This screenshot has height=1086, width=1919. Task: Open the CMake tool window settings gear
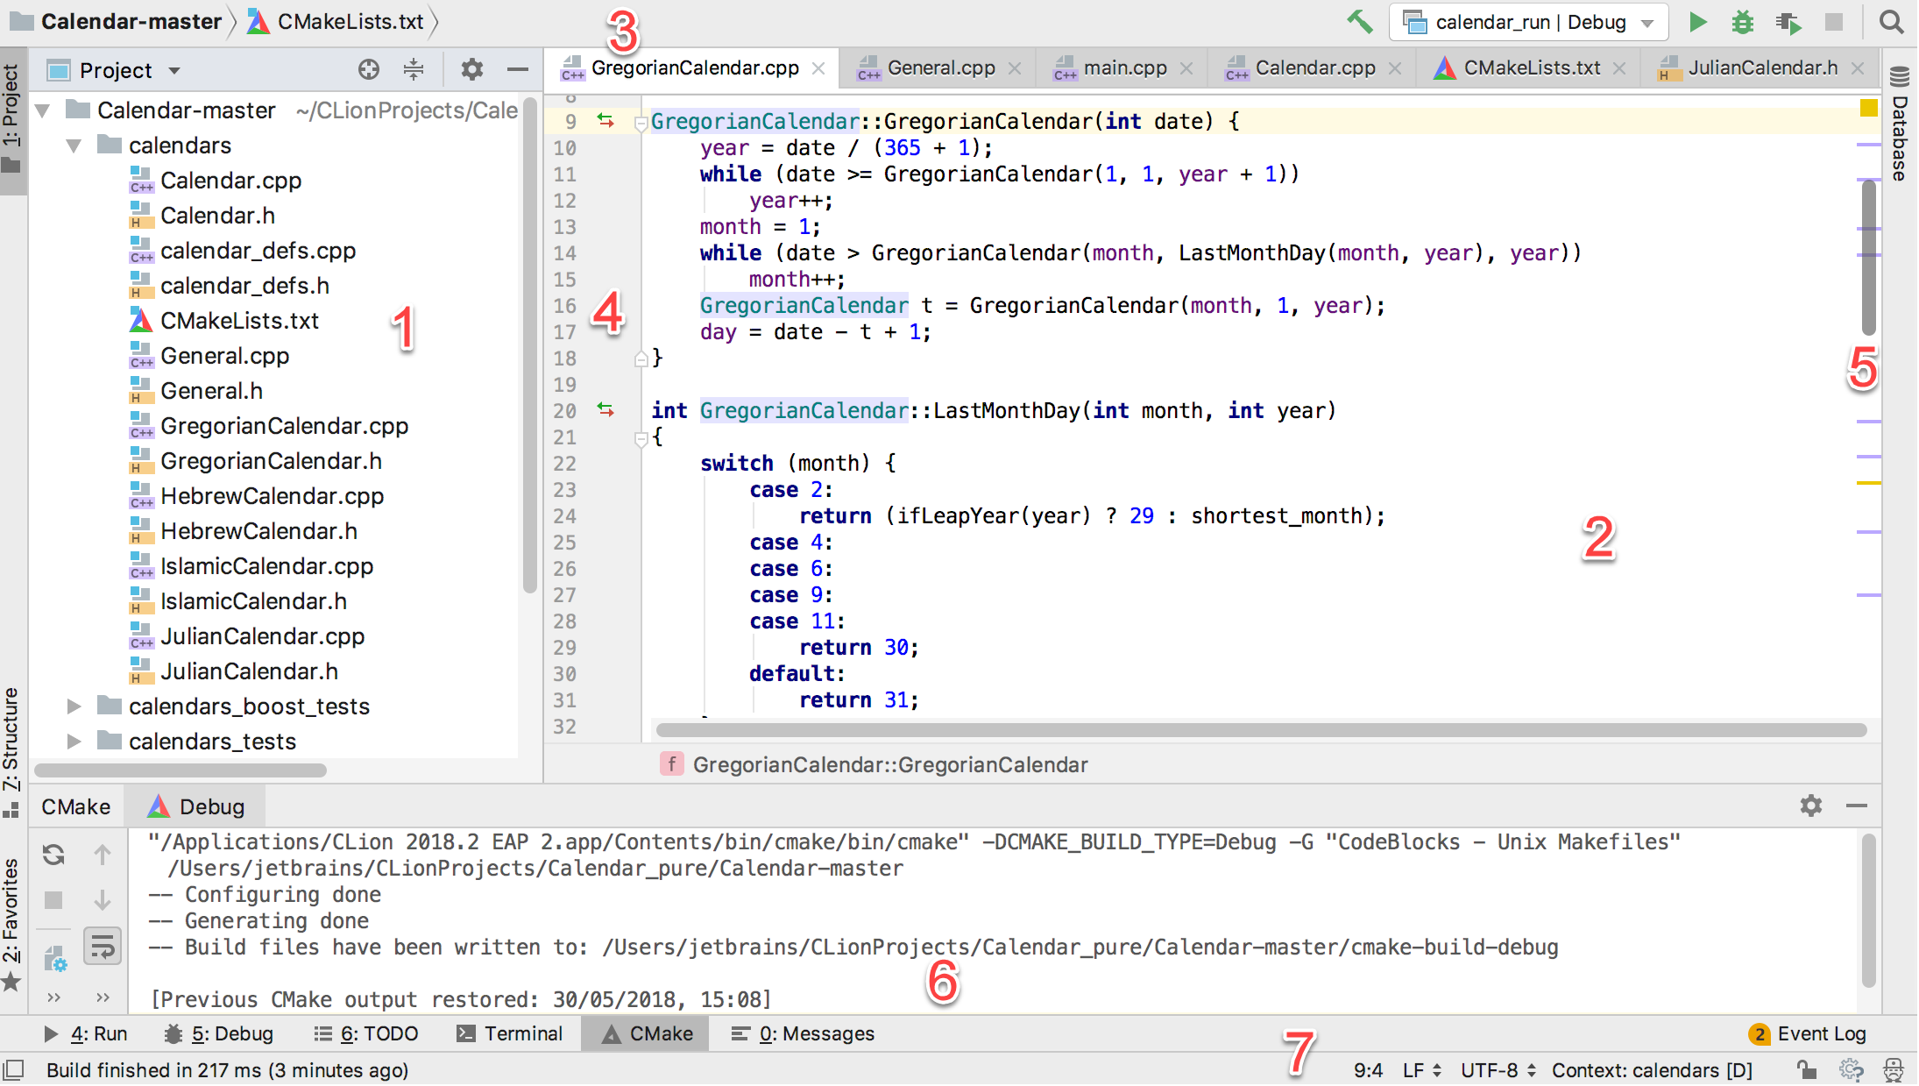tap(1810, 806)
